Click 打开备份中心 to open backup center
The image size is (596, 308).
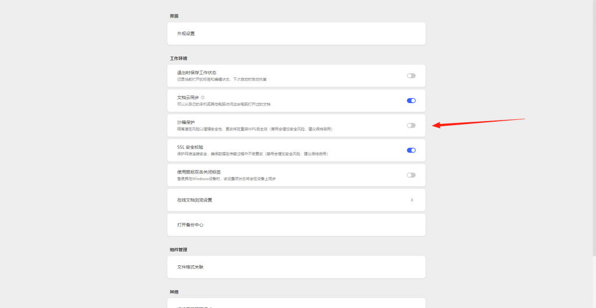click(x=190, y=225)
